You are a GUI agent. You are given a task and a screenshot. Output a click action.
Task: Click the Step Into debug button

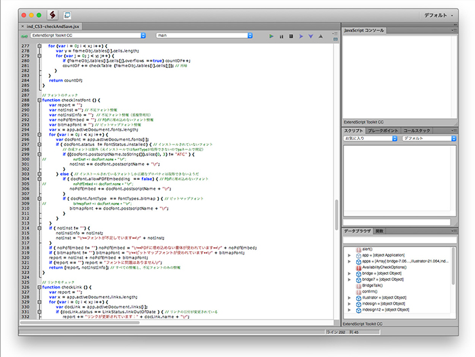[311, 35]
